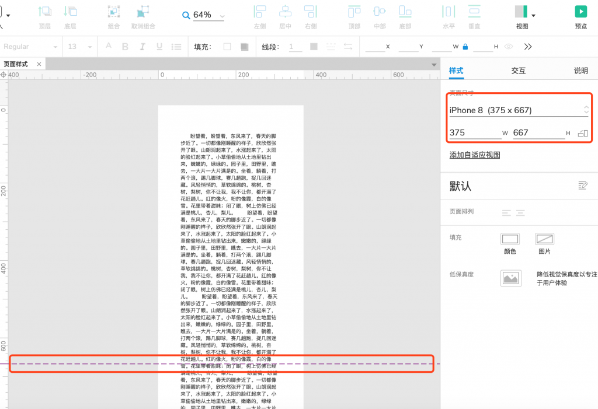Screen dimensions: 598x409
Task: Click the edit page style icon beside 默认
Action: coord(582,186)
